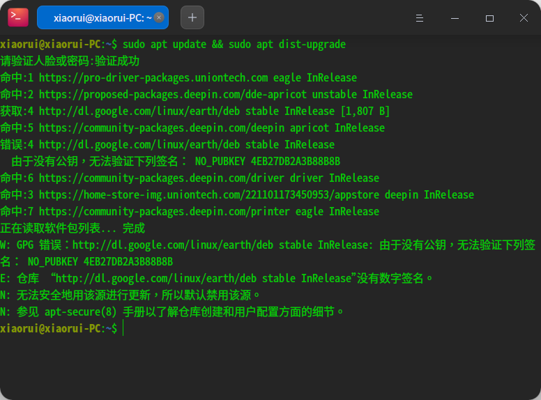
Task: Click the sudo apt update command text
Action: tap(165, 44)
